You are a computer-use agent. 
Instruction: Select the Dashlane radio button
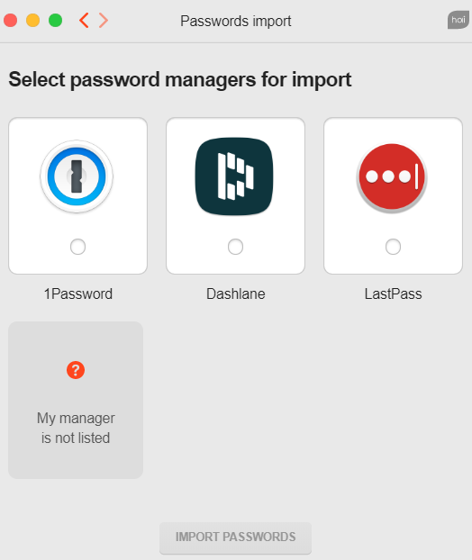pos(235,247)
